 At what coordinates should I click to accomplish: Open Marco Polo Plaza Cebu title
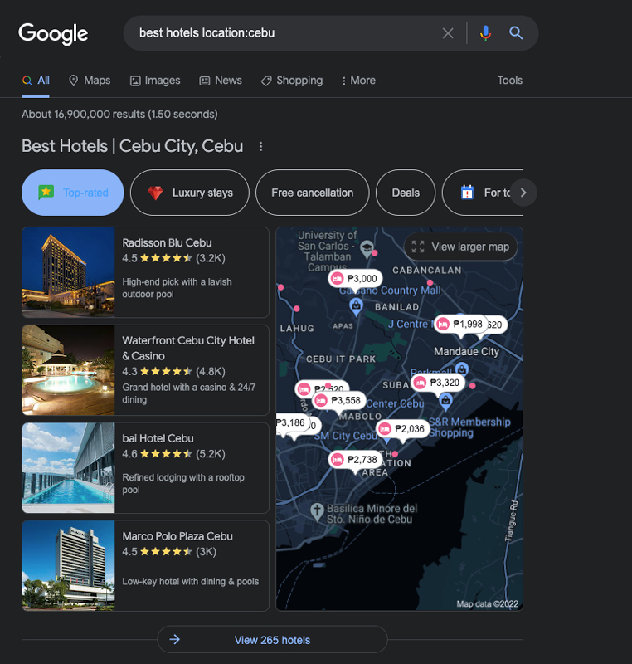177,536
